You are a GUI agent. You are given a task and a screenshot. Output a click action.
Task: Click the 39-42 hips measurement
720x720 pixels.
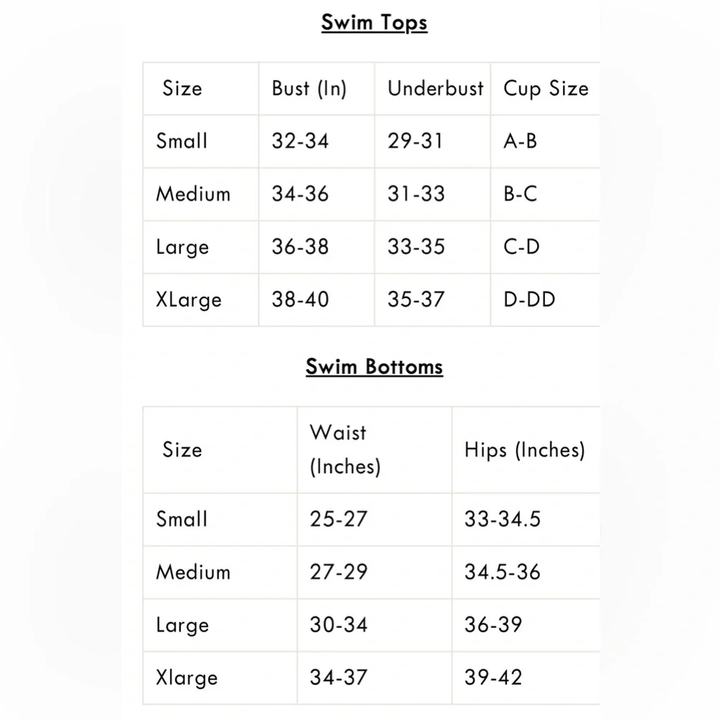point(493,678)
